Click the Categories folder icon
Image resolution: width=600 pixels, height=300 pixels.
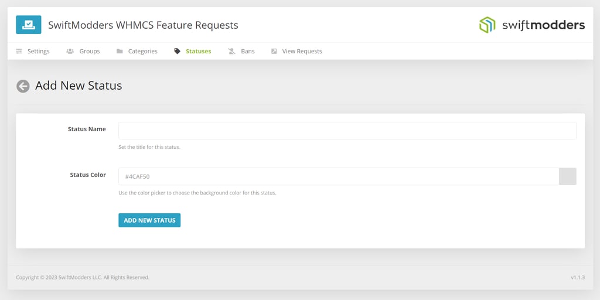(x=120, y=52)
